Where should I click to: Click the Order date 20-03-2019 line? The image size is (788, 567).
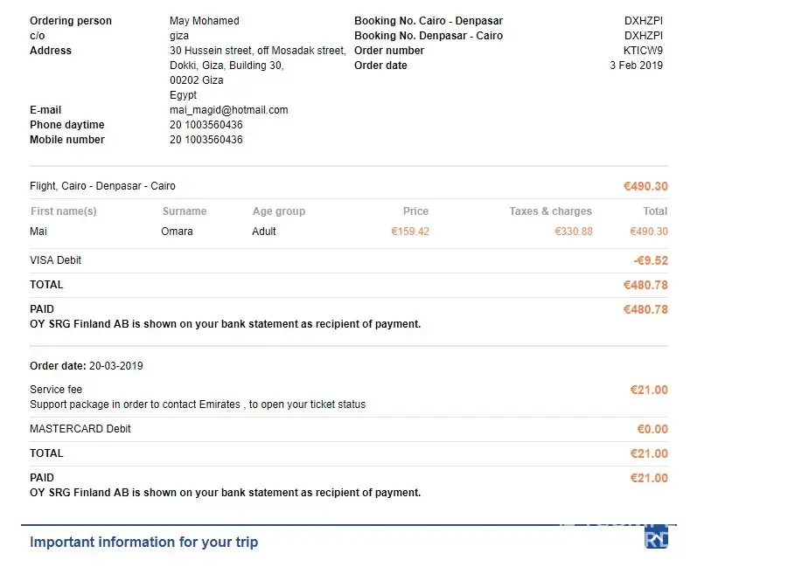87,366
